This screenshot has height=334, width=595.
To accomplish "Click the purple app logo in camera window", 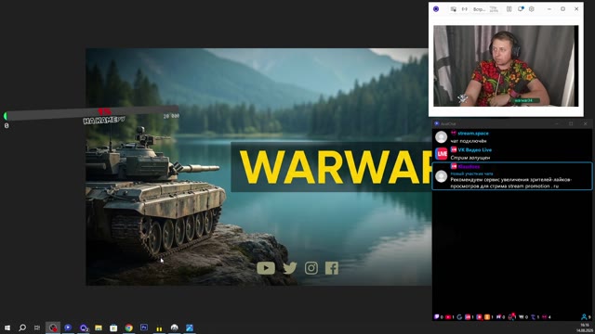I will (x=436, y=8).
